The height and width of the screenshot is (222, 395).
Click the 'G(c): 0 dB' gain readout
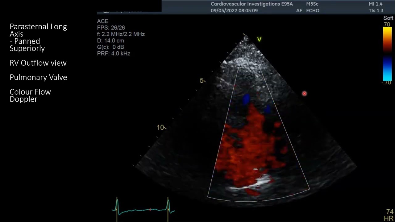110,47
